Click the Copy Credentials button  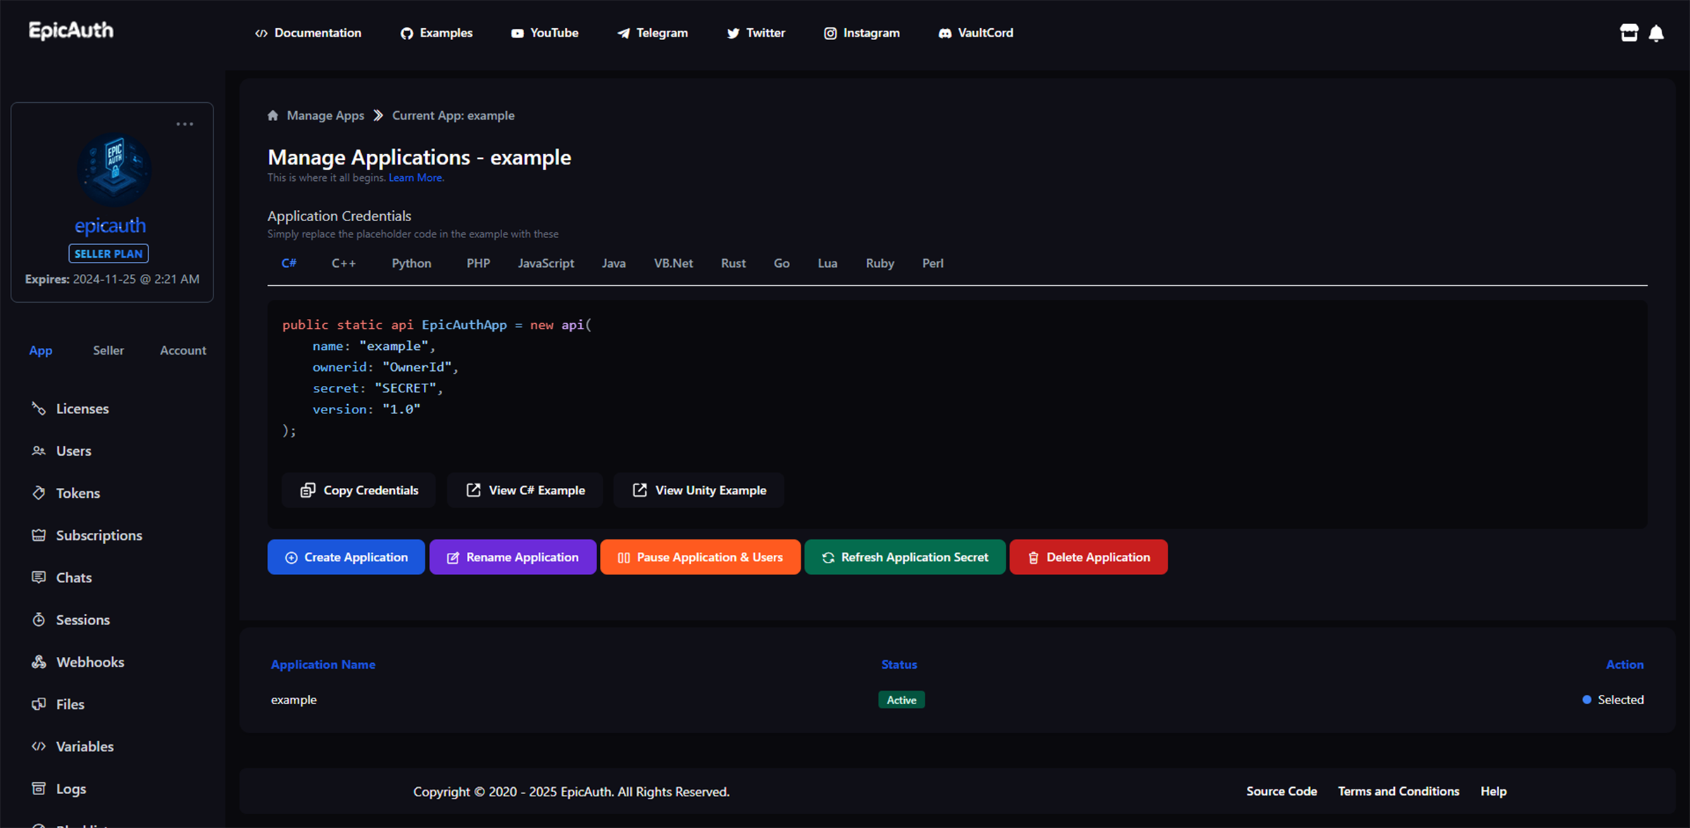(x=358, y=490)
